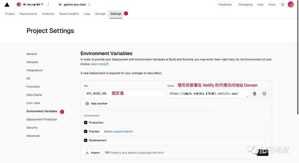Click the team avatar icon
299x163 pixels.
point(19,4)
